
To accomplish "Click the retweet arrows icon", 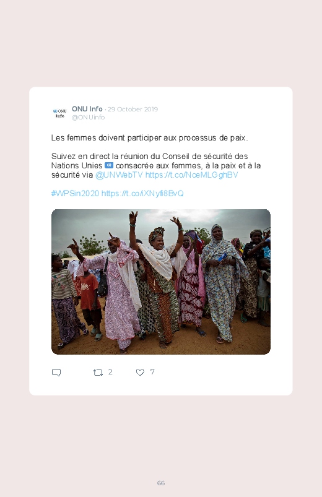I will pos(98,373).
